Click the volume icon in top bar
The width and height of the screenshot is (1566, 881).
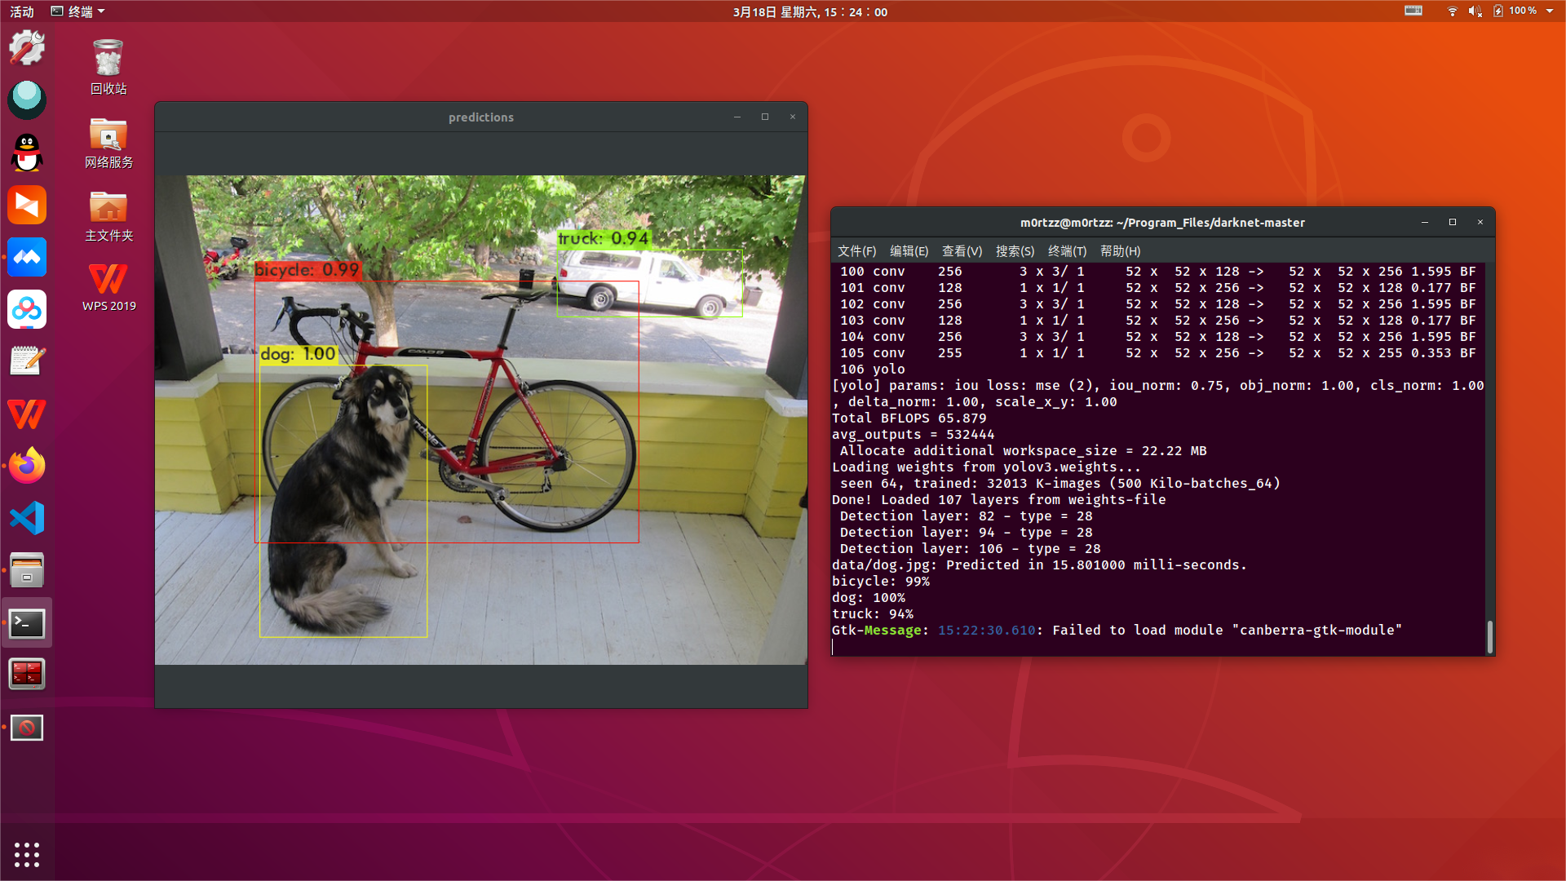click(x=1475, y=11)
